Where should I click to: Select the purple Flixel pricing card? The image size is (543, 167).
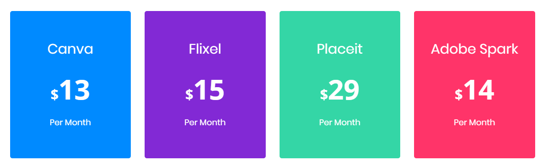pos(205,84)
